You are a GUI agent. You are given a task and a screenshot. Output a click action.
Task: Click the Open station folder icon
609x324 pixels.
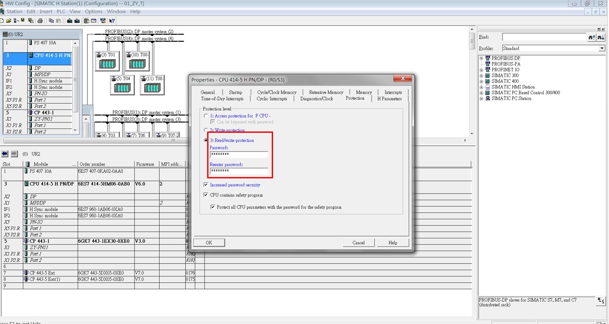(8, 21)
